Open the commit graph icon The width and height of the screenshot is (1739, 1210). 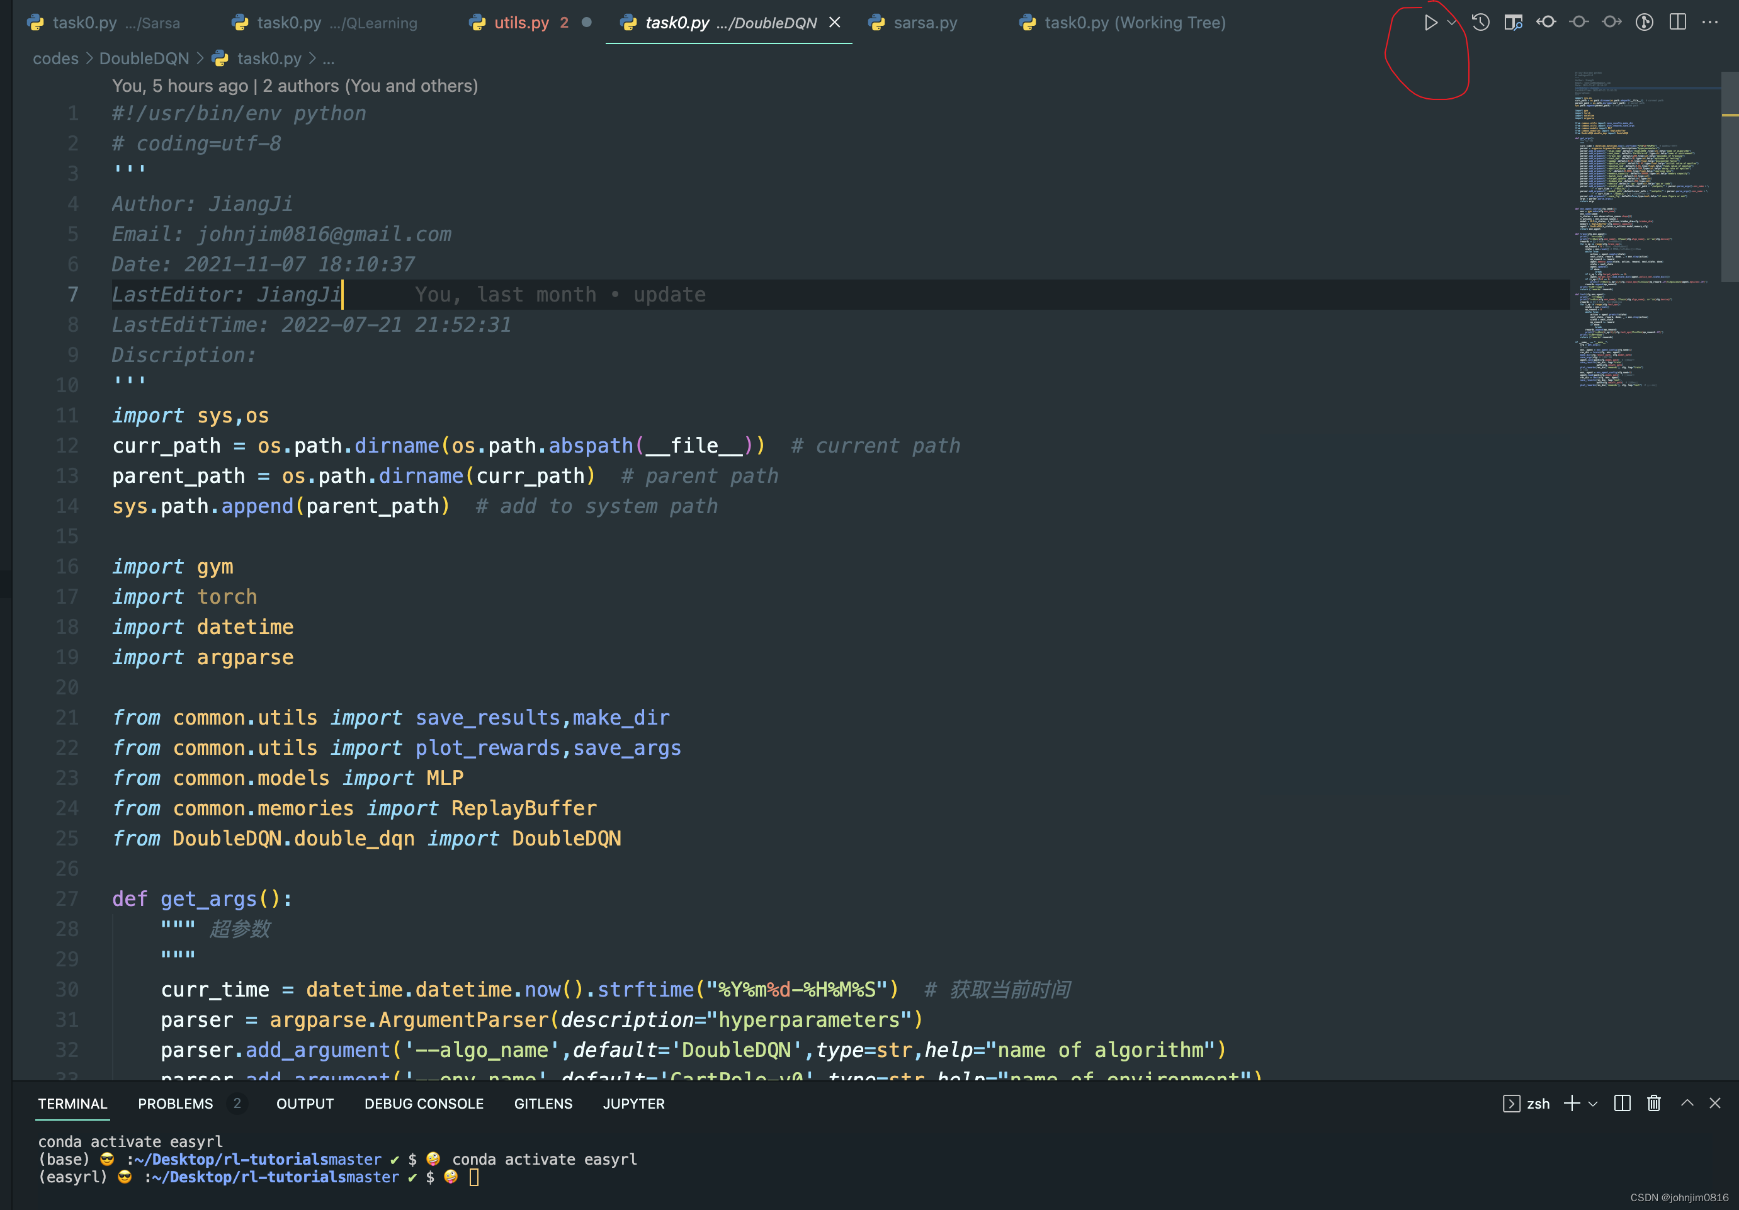click(1643, 23)
